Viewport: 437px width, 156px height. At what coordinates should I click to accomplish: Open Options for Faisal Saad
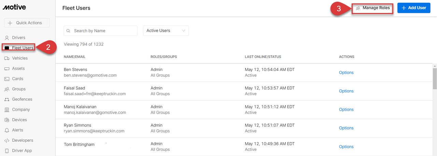point(346,91)
